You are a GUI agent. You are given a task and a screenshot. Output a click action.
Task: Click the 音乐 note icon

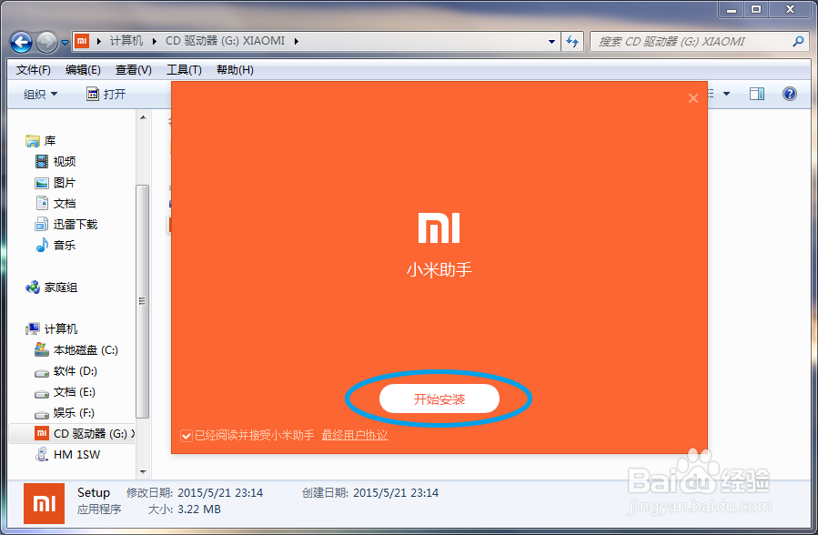tap(42, 245)
